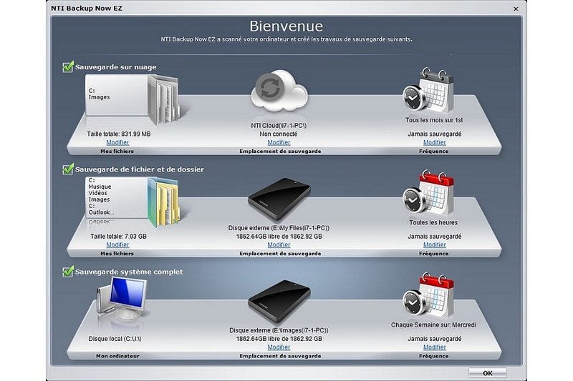Click the text Disque externe (E:\My Files(i7-1-PC))
The width and height of the screenshot is (573, 381).
(x=279, y=228)
